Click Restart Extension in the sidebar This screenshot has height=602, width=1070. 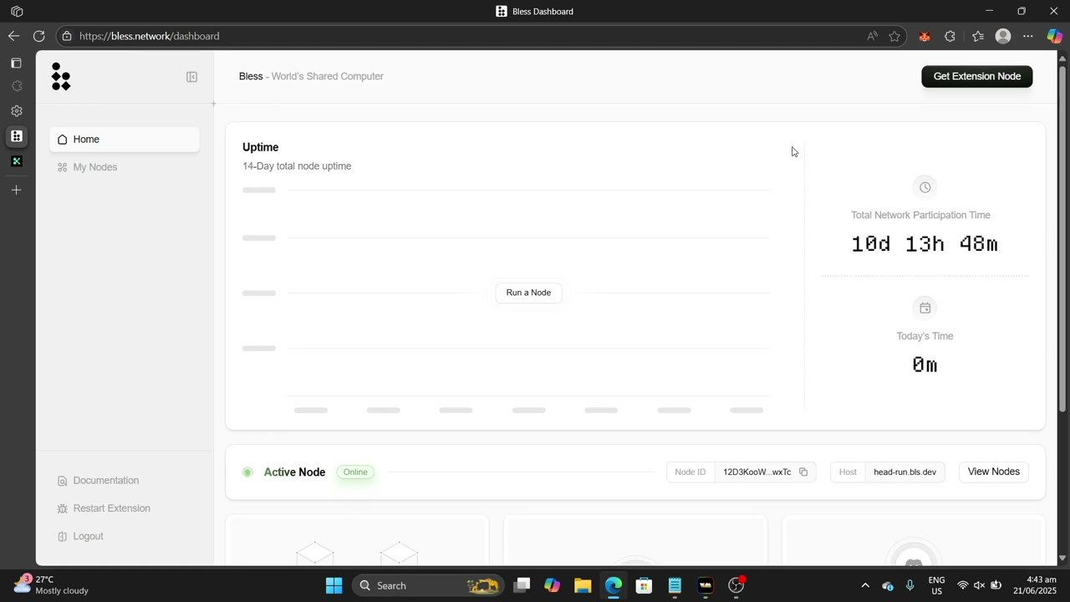coord(104,508)
